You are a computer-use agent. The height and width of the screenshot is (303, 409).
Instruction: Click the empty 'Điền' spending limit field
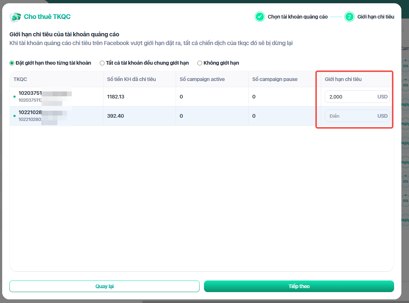pos(350,116)
